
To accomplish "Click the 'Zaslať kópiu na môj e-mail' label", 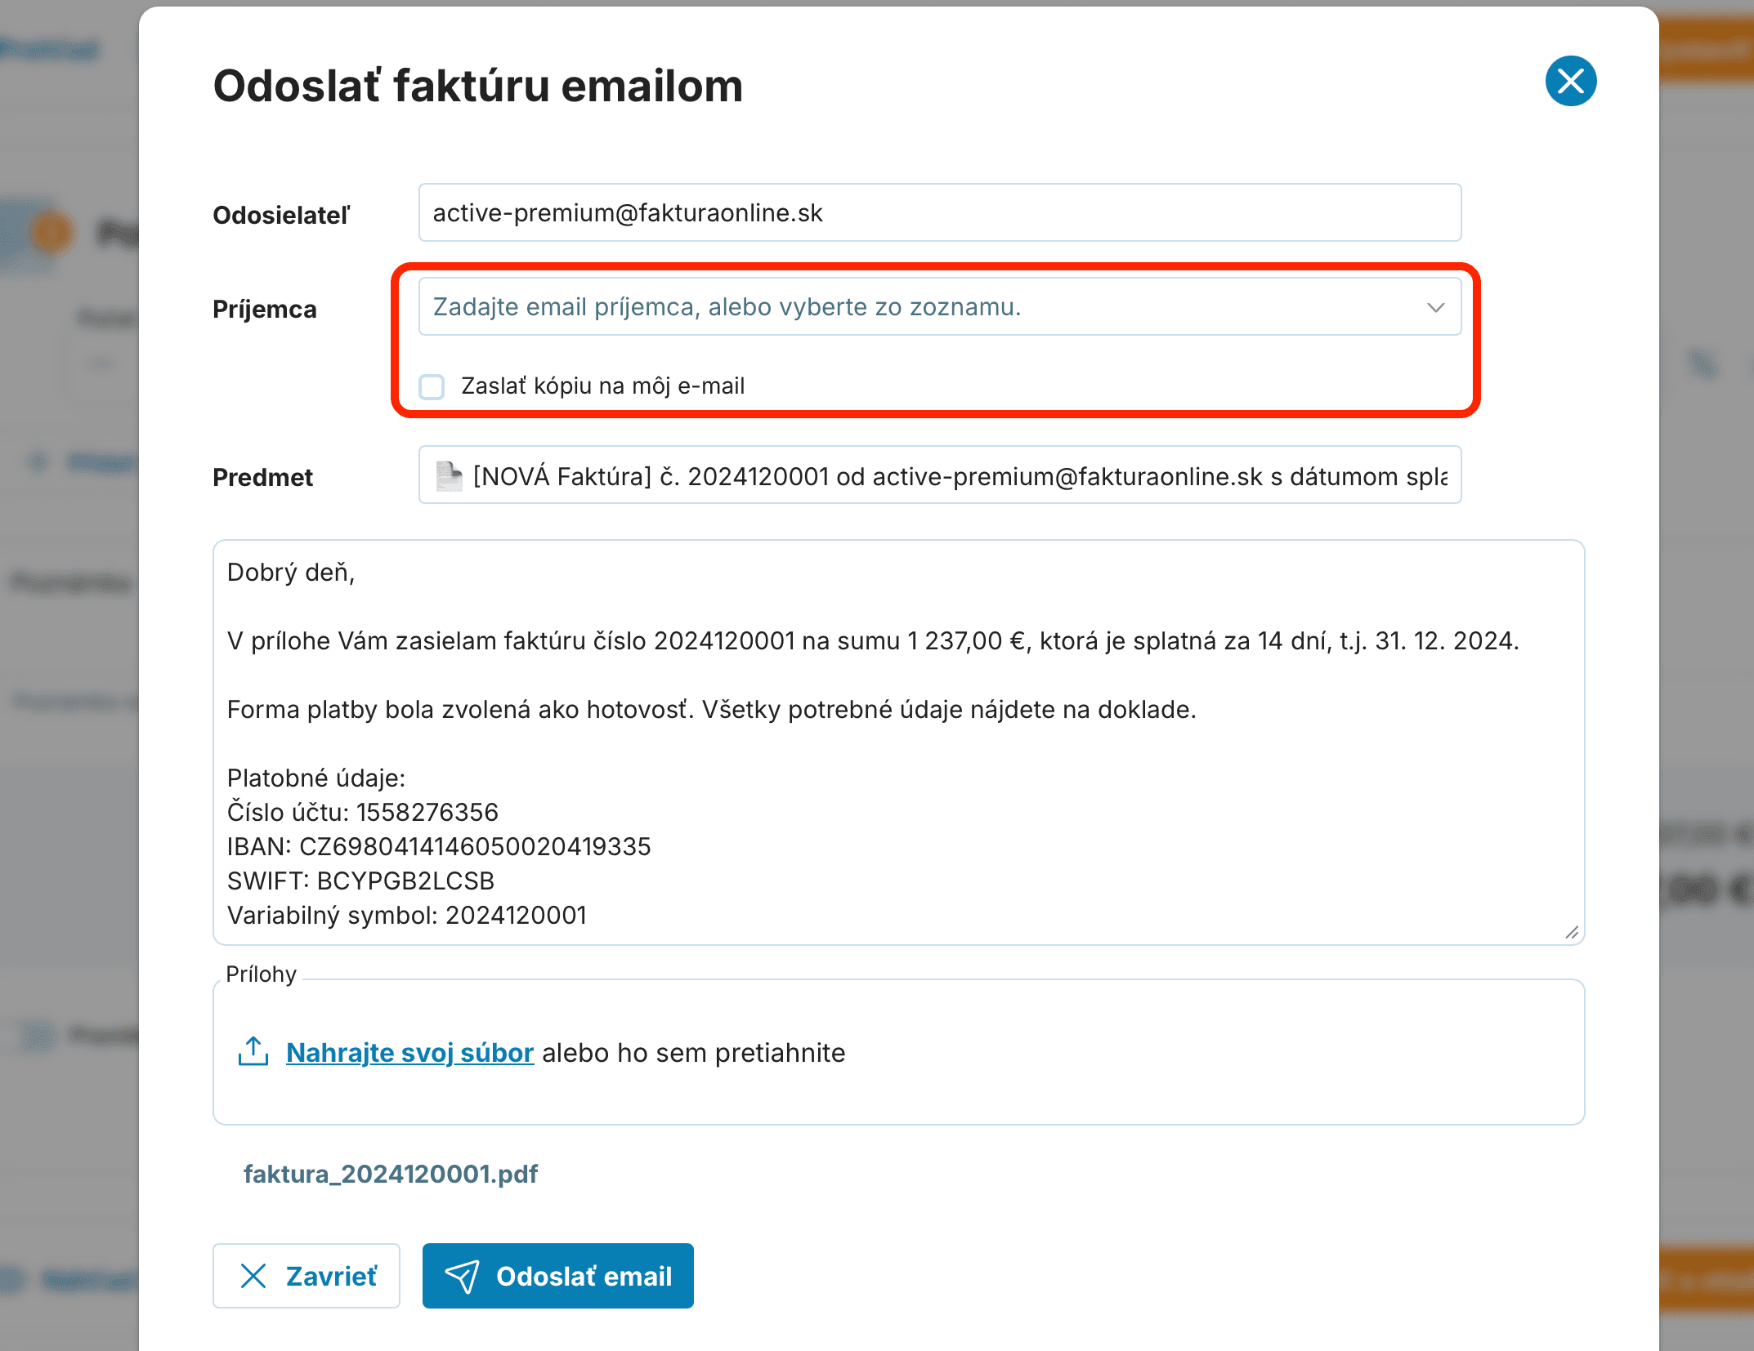I will click(x=602, y=386).
